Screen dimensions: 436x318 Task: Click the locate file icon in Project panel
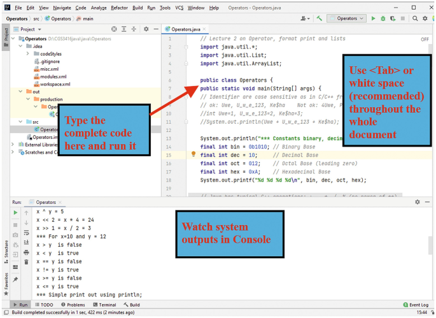click(114, 29)
